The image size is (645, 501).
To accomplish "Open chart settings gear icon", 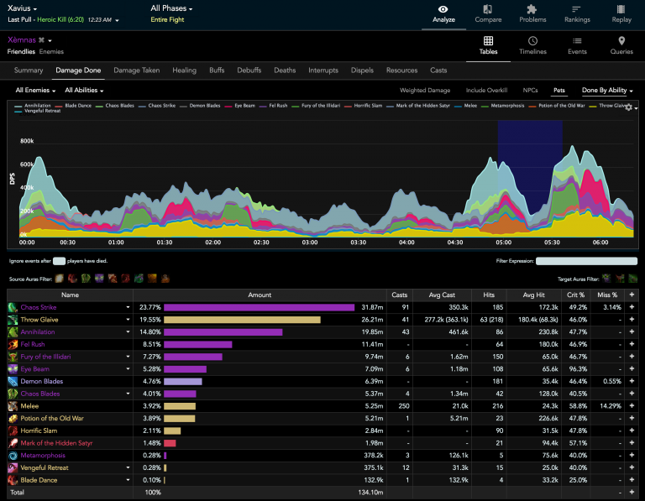I will pos(629,108).
